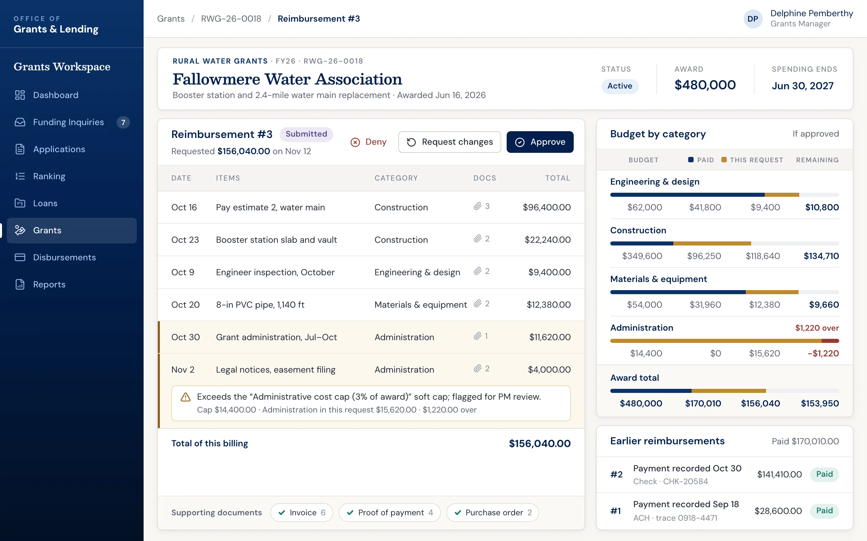The height and width of the screenshot is (541, 867).
Task: Click the Request changes button
Action: (x=450, y=142)
